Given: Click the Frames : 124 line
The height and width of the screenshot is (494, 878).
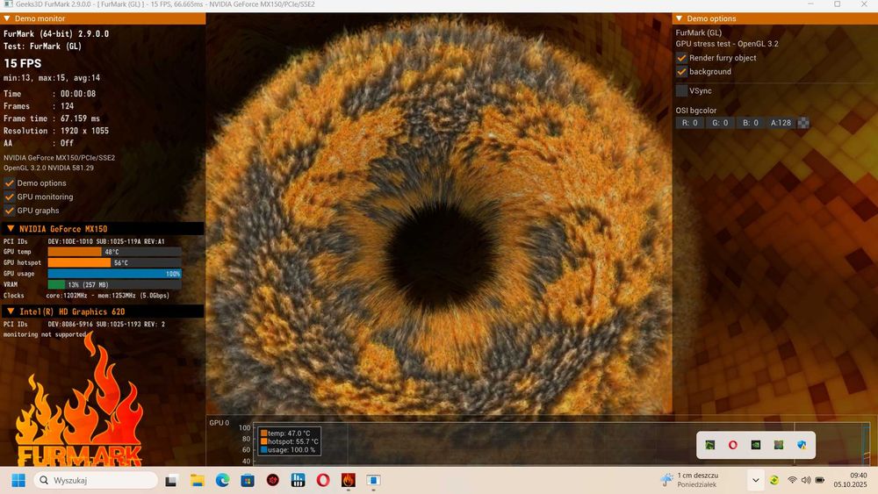Looking at the screenshot, I should [39, 106].
